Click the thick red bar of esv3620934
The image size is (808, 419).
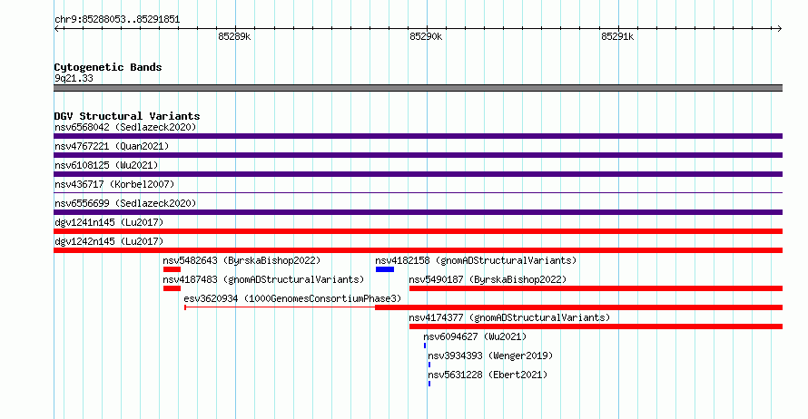click(x=578, y=307)
